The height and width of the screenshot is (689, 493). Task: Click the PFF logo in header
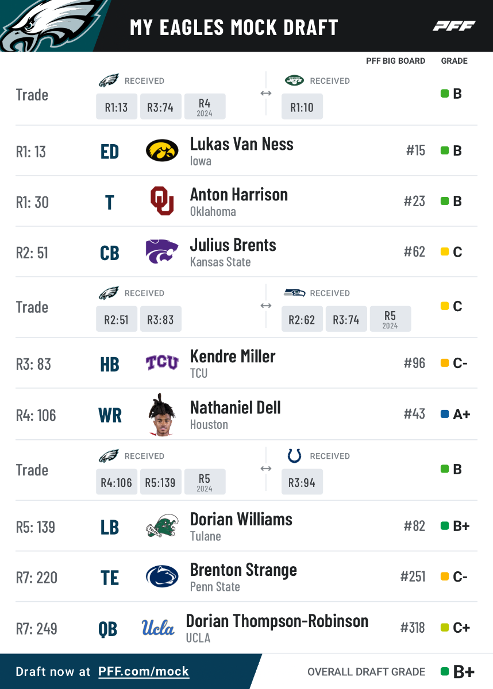454,26
